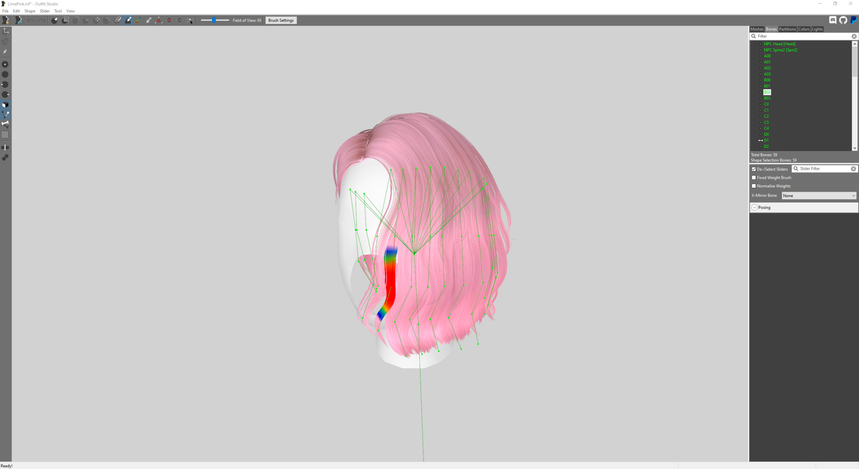The width and height of the screenshot is (859, 469).
Task: Select bone B03 in the list
Action: [x=767, y=98]
